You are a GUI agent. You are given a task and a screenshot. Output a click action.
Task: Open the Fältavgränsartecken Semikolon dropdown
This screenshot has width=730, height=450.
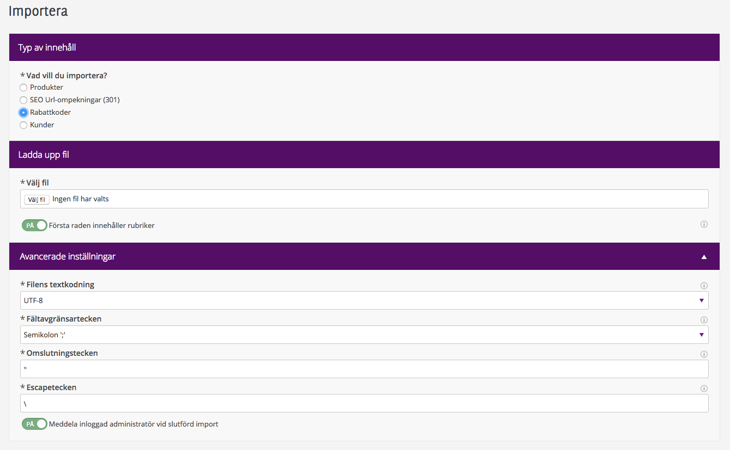[x=364, y=335]
